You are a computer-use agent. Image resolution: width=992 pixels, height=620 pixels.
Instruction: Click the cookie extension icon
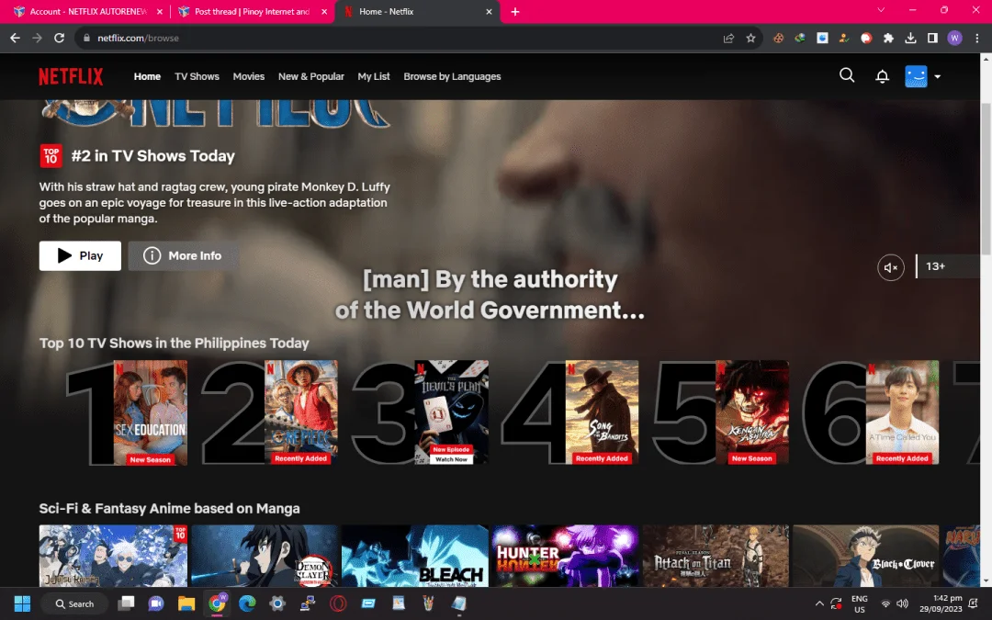coord(778,38)
